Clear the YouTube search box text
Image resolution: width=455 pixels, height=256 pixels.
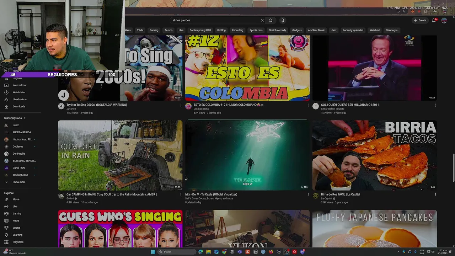[262, 20]
